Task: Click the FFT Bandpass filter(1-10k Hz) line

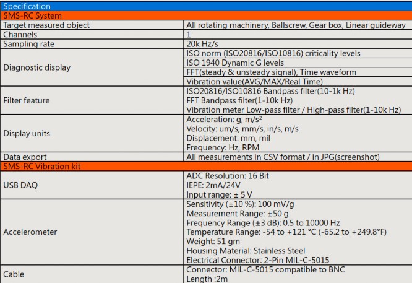Action: pos(239,100)
